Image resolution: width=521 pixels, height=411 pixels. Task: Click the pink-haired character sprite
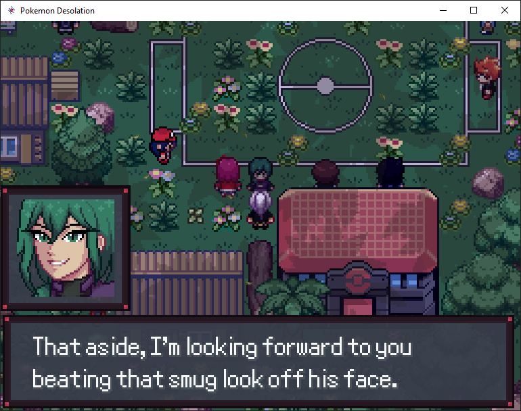point(227,176)
